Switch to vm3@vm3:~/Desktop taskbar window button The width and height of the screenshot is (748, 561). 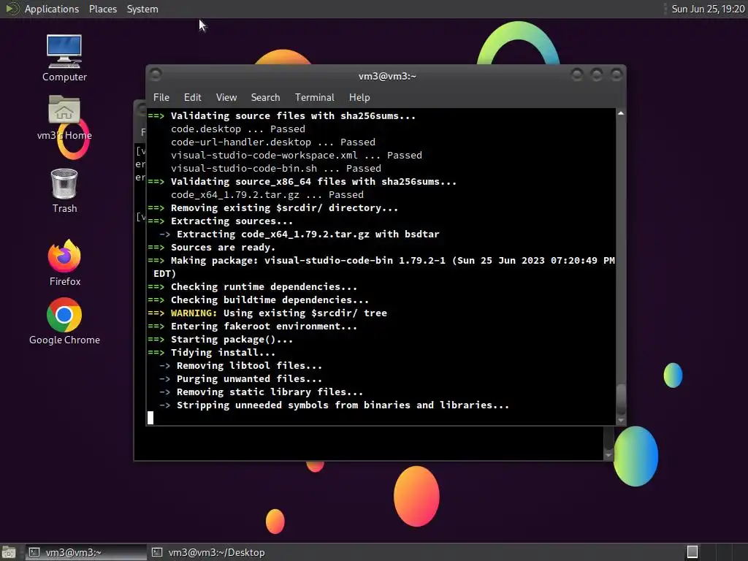tap(209, 552)
